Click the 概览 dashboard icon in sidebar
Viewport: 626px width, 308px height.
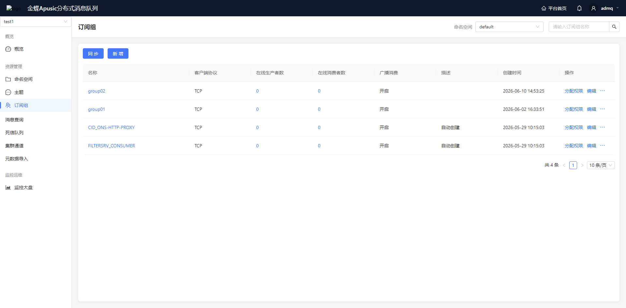[8, 49]
